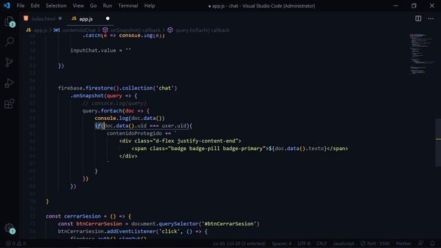Open the editor More Actions ellipsis
The image size is (441, 248).
tap(431, 19)
